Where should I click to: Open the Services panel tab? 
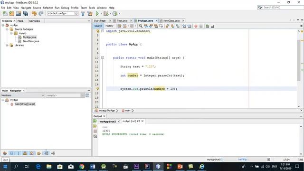(35, 21)
